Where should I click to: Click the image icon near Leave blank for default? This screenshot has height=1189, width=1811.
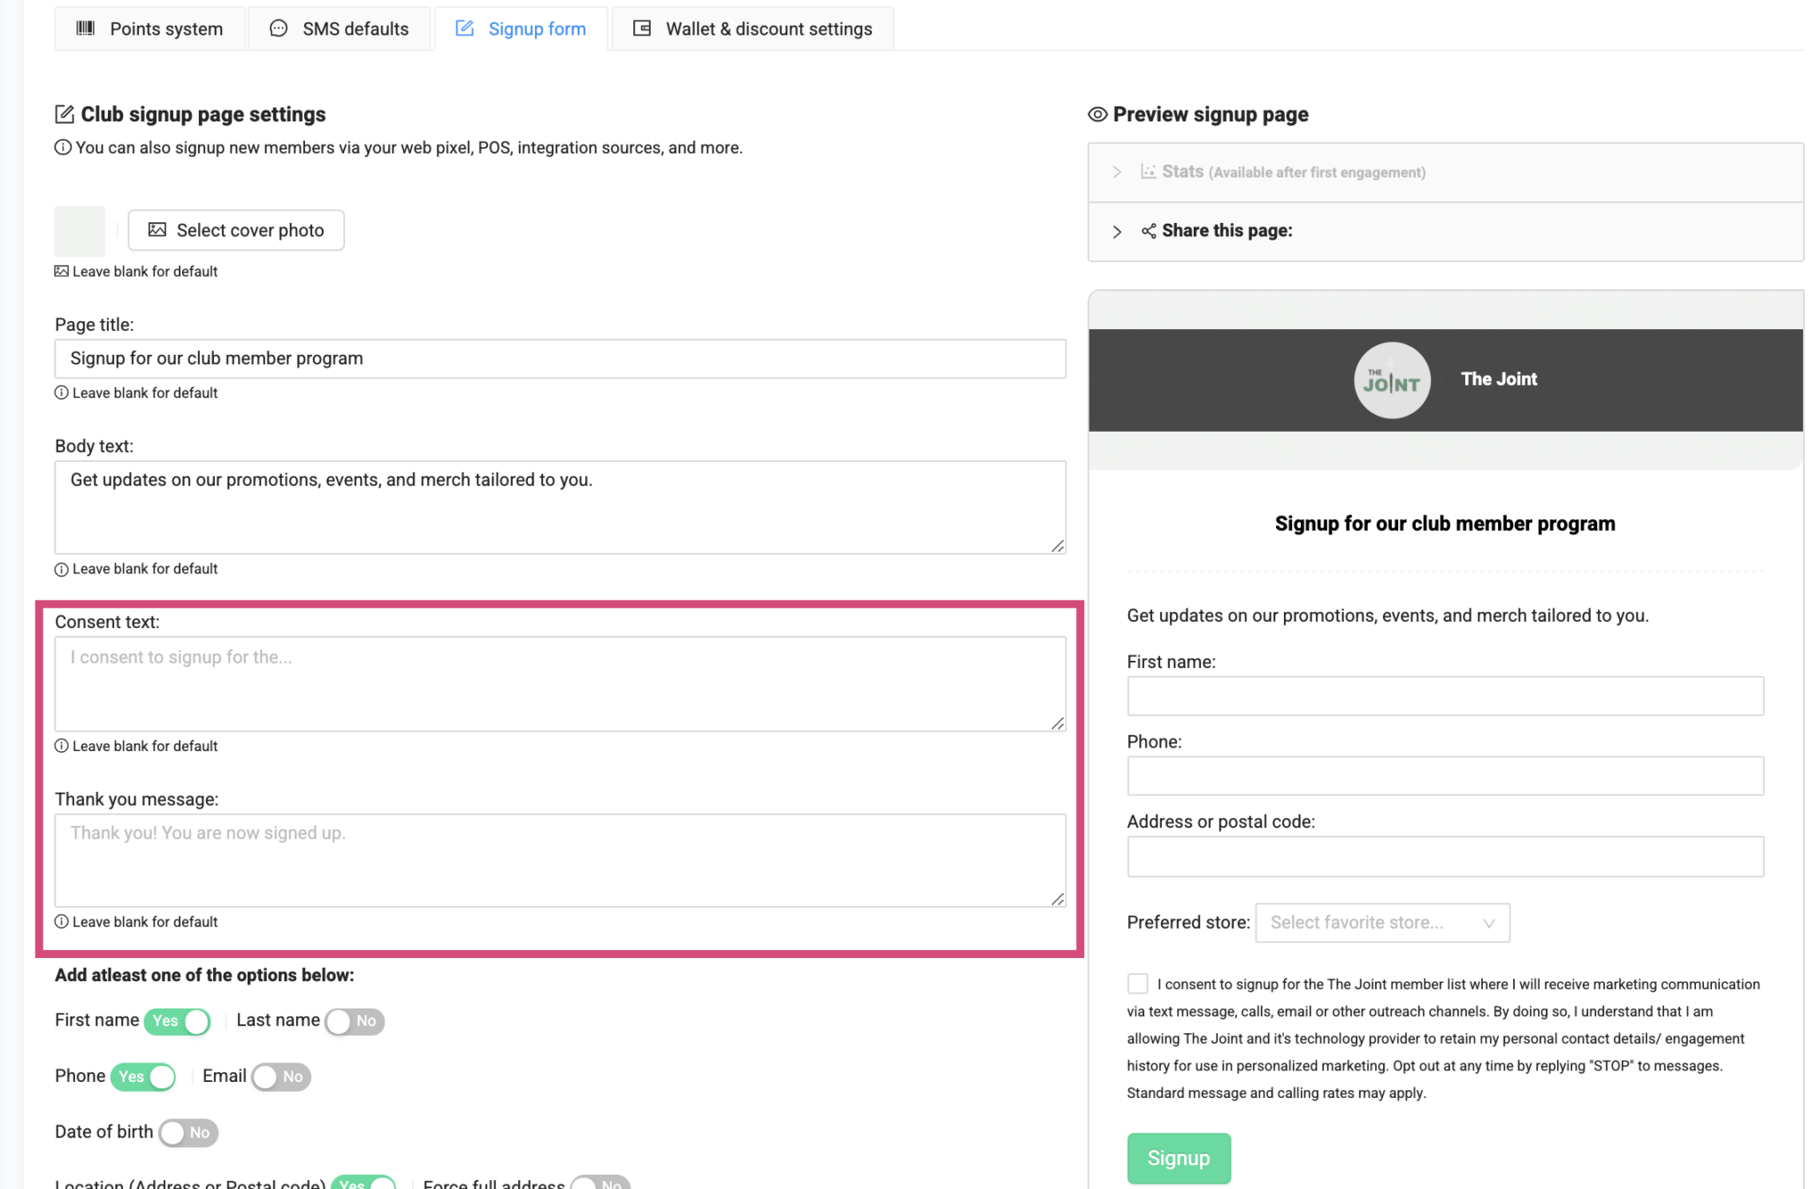(60, 271)
